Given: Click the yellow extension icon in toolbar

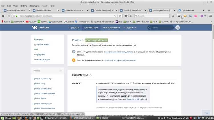Looking at the screenshot, I should (185, 16).
